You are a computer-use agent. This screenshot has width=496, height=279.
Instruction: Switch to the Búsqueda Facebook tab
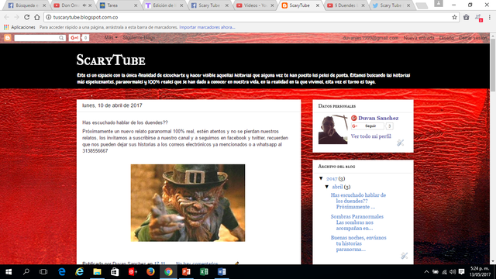(x=26, y=5)
